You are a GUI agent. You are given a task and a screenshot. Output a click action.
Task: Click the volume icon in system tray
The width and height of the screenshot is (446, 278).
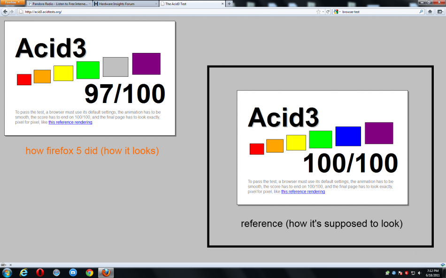click(419, 272)
